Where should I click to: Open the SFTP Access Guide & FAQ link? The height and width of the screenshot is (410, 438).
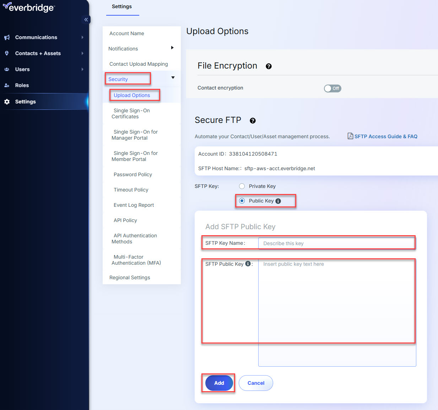tap(385, 136)
